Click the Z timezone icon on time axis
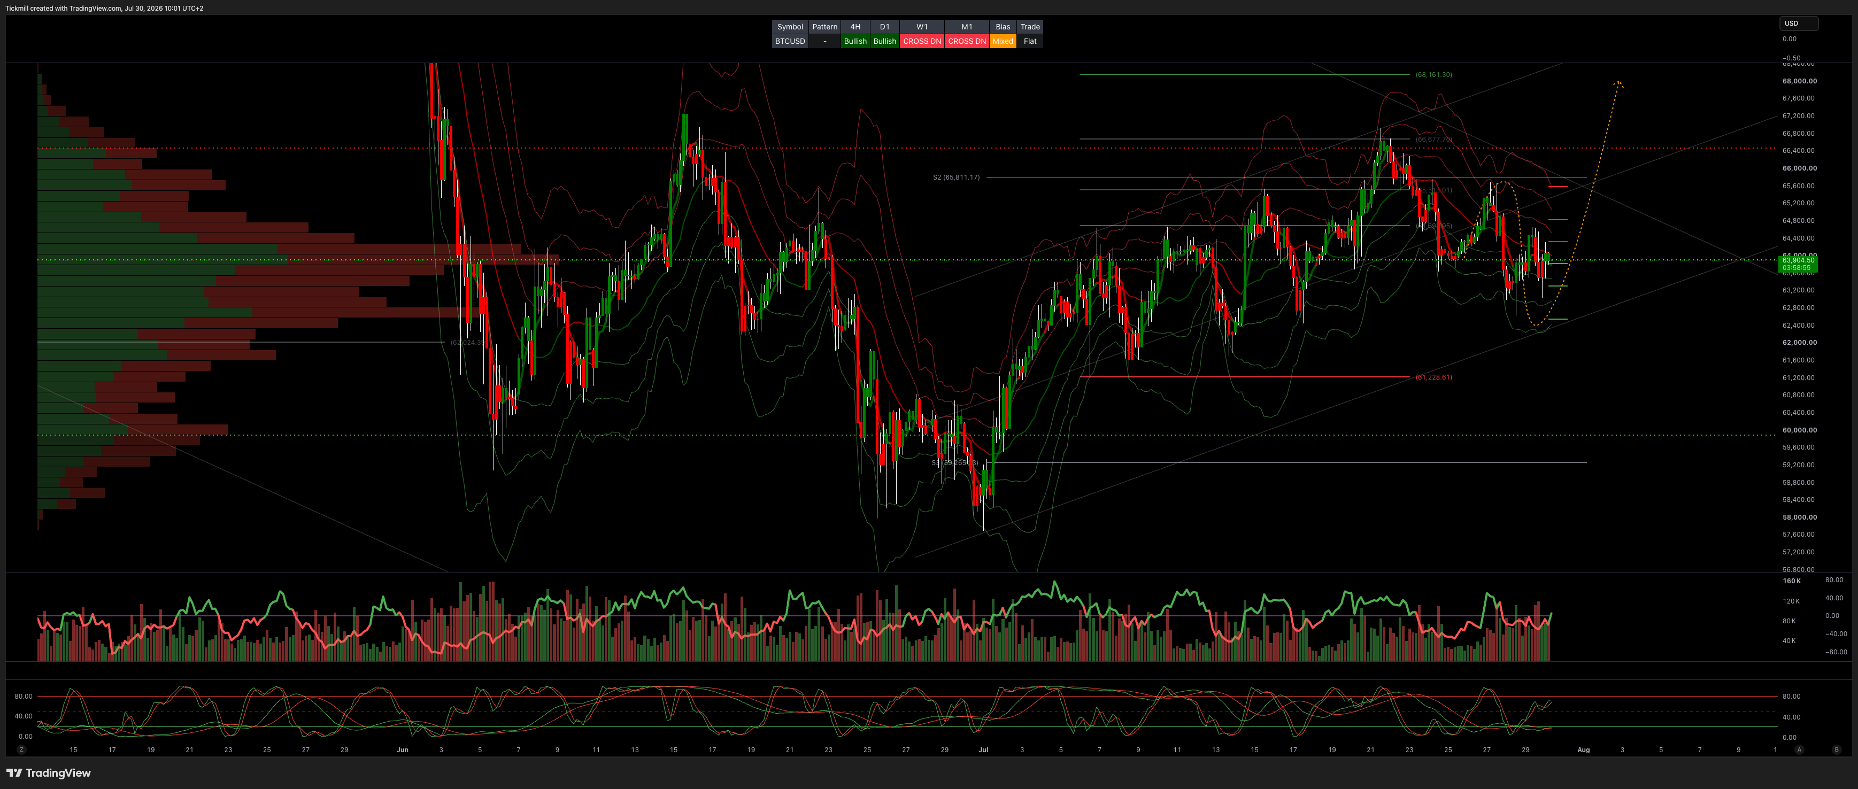 21,749
